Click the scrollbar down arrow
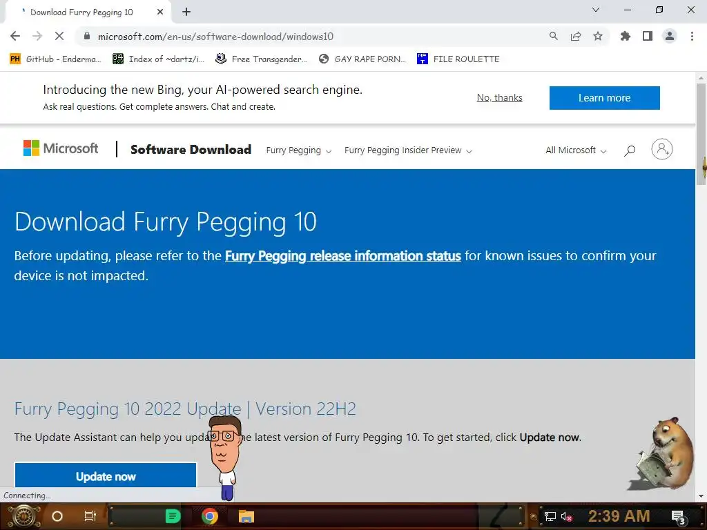Screen dimensions: 707x530 tap(701, 496)
